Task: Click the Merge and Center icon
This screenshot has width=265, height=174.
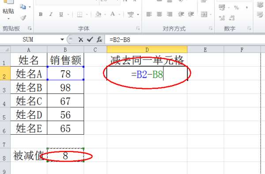Action: 204,15
